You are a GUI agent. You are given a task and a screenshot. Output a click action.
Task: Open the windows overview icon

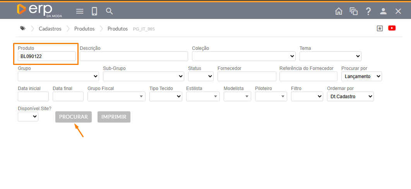353,11
